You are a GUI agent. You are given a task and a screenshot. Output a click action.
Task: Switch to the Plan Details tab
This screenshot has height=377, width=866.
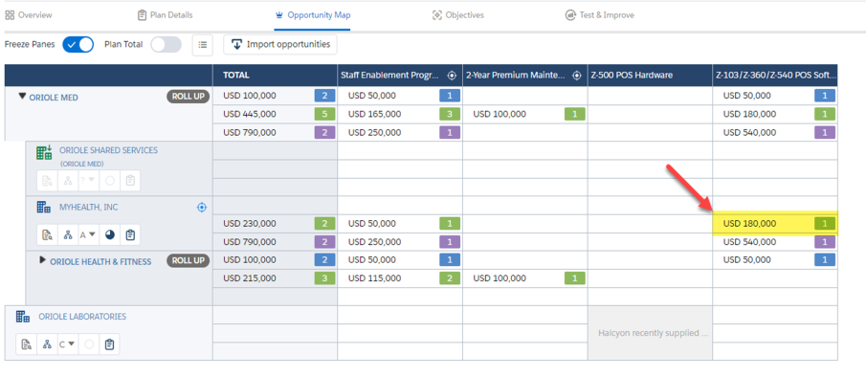point(166,15)
